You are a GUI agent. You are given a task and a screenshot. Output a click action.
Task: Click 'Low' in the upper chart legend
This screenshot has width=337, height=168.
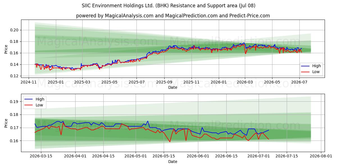tap(316, 72)
